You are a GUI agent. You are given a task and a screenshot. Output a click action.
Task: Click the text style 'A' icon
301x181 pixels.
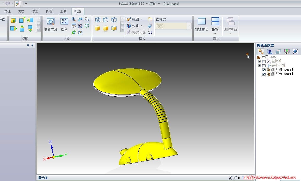(150, 32)
